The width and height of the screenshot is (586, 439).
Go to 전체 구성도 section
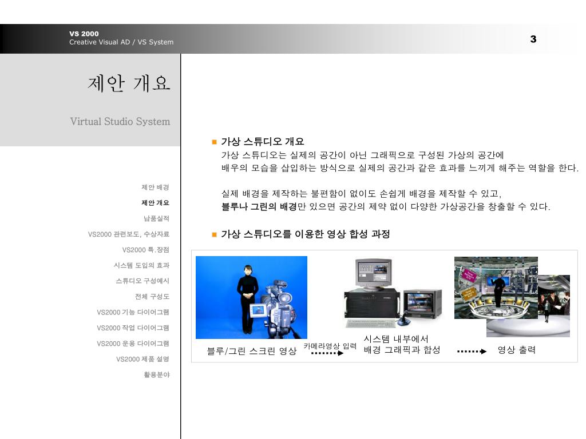click(152, 297)
